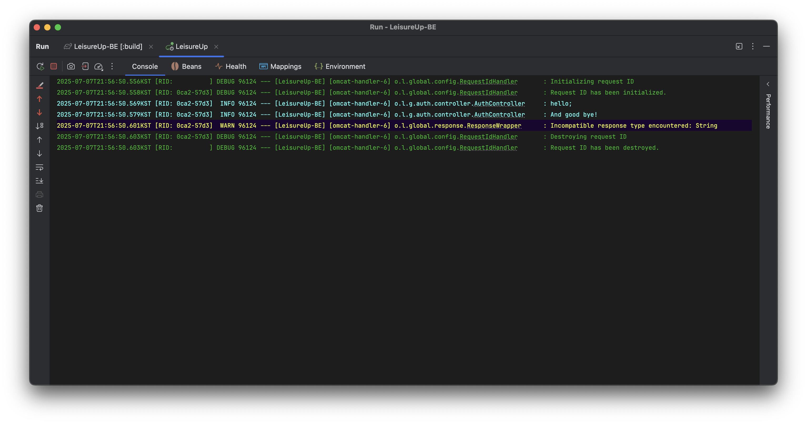Toggle scroll to end of console
The width and height of the screenshot is (807, 424).
point(39,180)
